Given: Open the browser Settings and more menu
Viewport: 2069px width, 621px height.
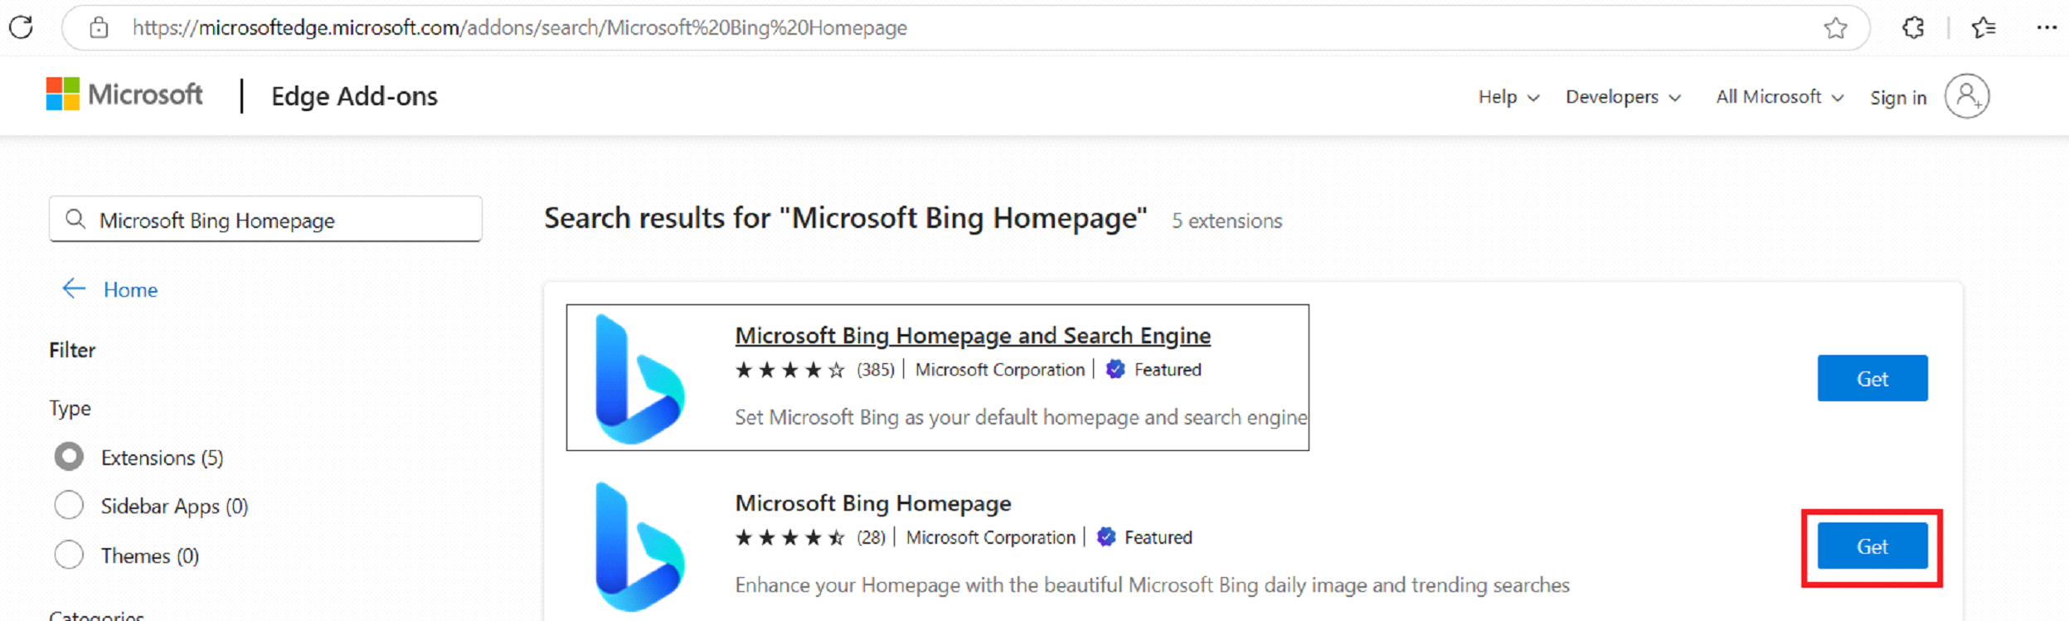Looking at the screenshot, I should [x=2046, y=27].
